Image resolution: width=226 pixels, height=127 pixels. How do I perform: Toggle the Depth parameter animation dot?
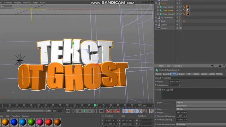coord(156,81)
